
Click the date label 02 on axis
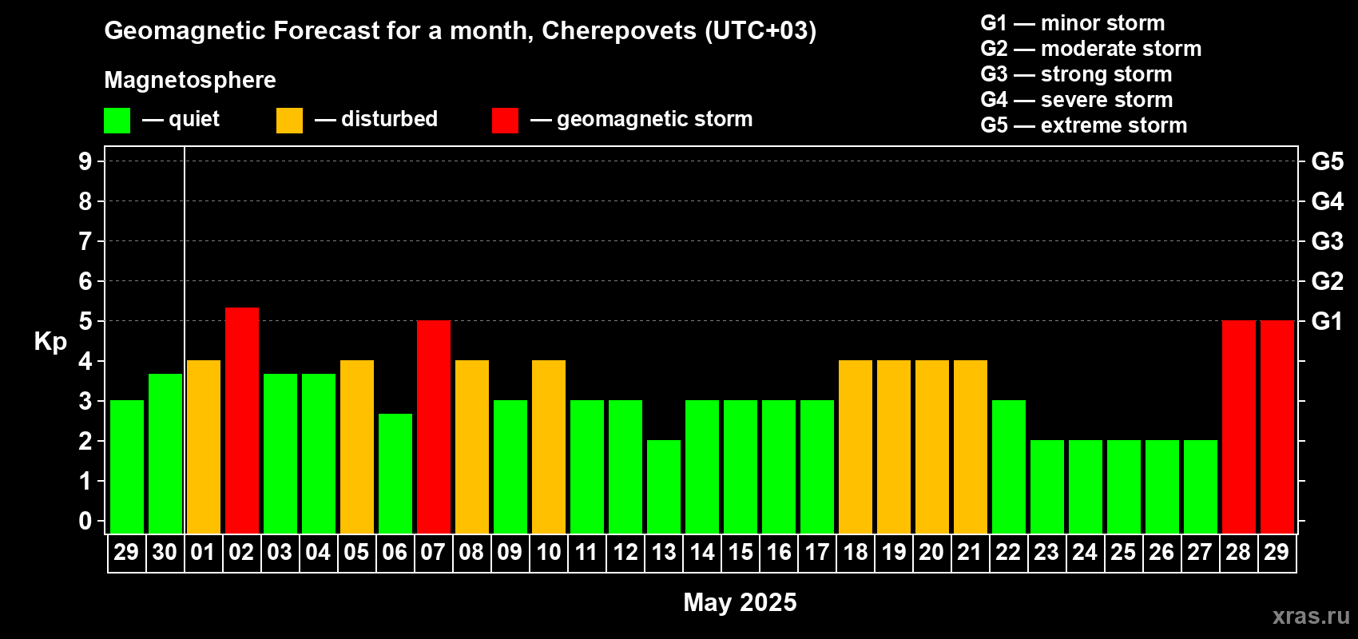(x=241, y=552)
